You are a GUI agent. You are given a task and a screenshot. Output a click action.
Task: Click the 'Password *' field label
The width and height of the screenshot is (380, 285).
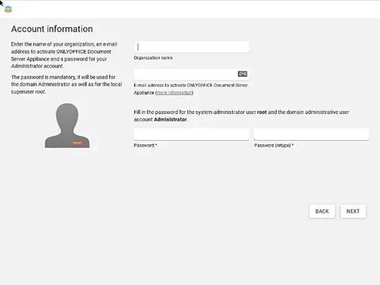(145, 146)
